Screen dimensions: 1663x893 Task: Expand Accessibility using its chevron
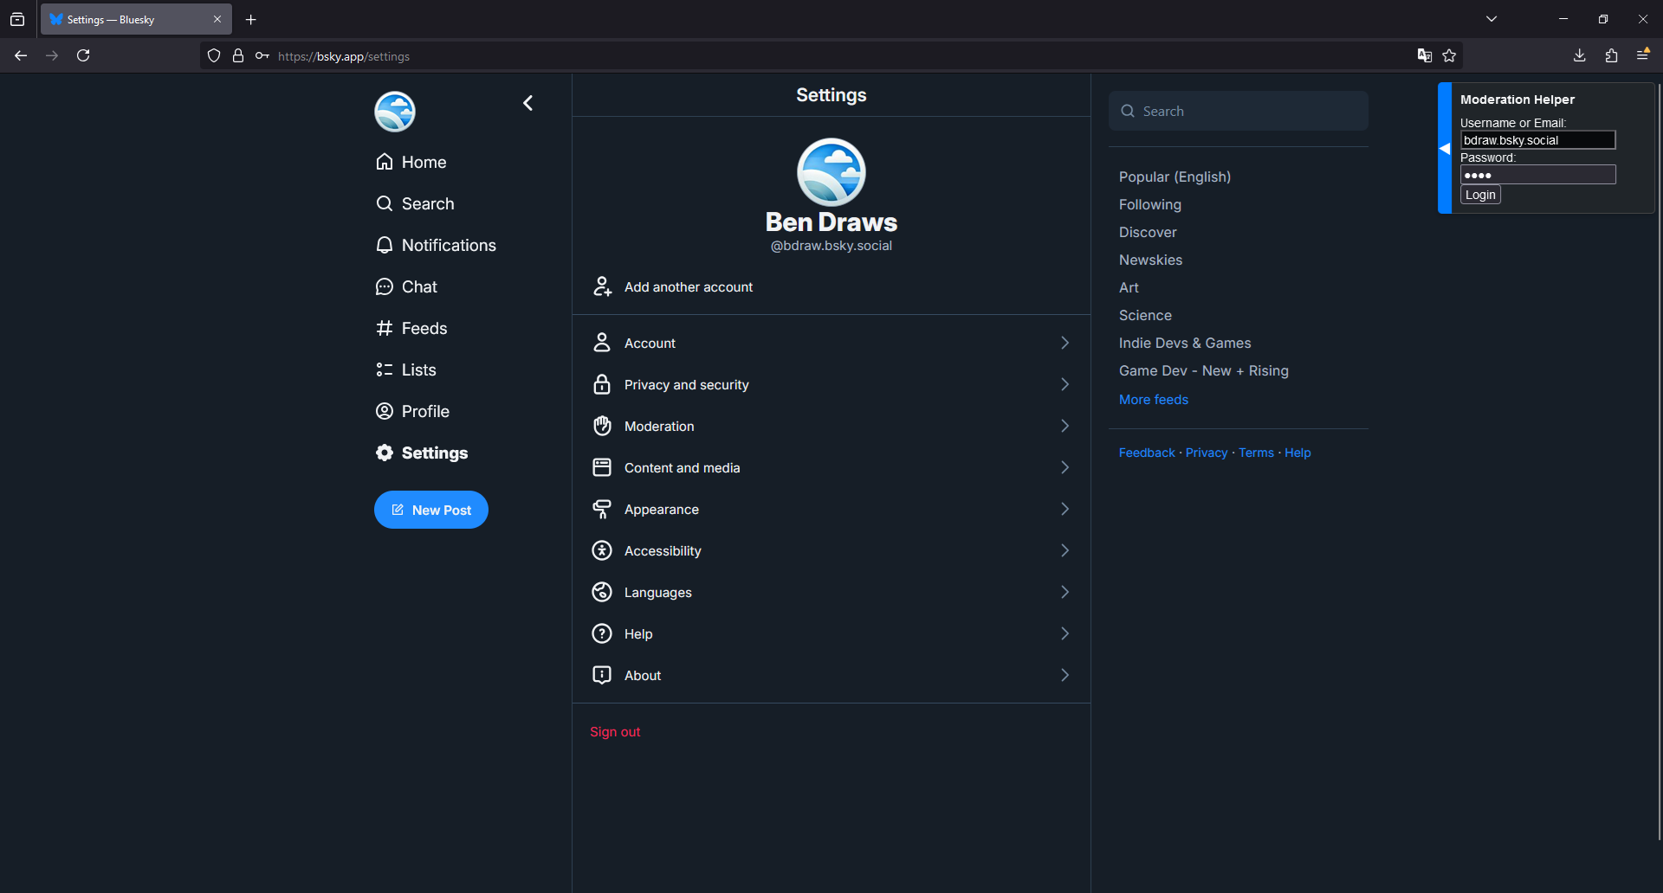[x=1064, y=550]
